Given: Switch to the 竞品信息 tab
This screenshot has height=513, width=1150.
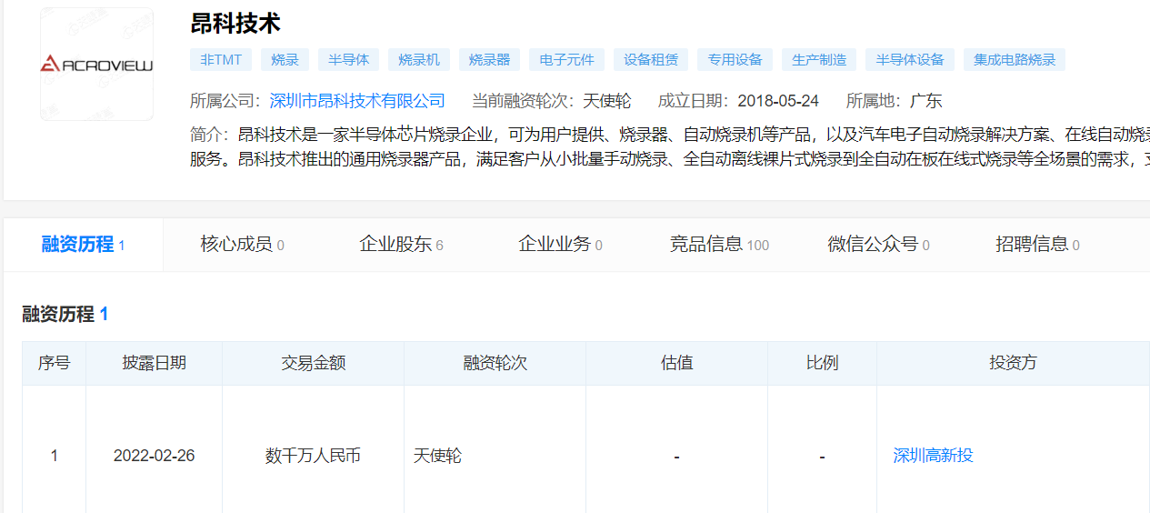Looking at the screenshot, I should (719, 244).
